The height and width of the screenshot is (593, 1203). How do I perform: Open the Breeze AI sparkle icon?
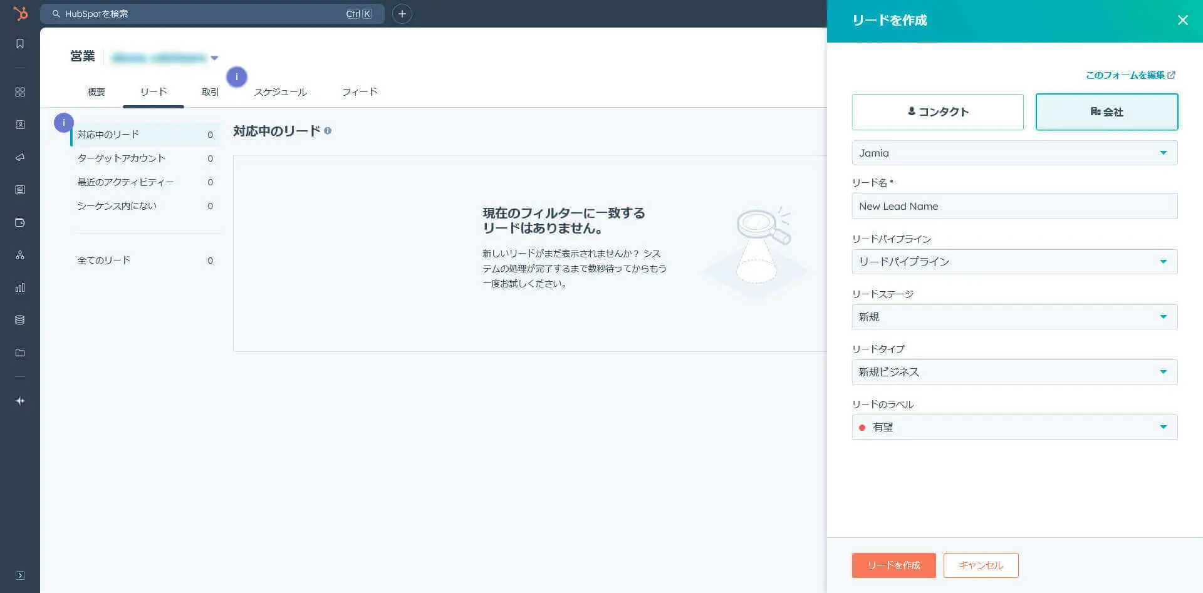coord(20,401)
